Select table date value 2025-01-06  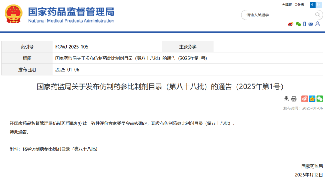(x=67, y=70)
